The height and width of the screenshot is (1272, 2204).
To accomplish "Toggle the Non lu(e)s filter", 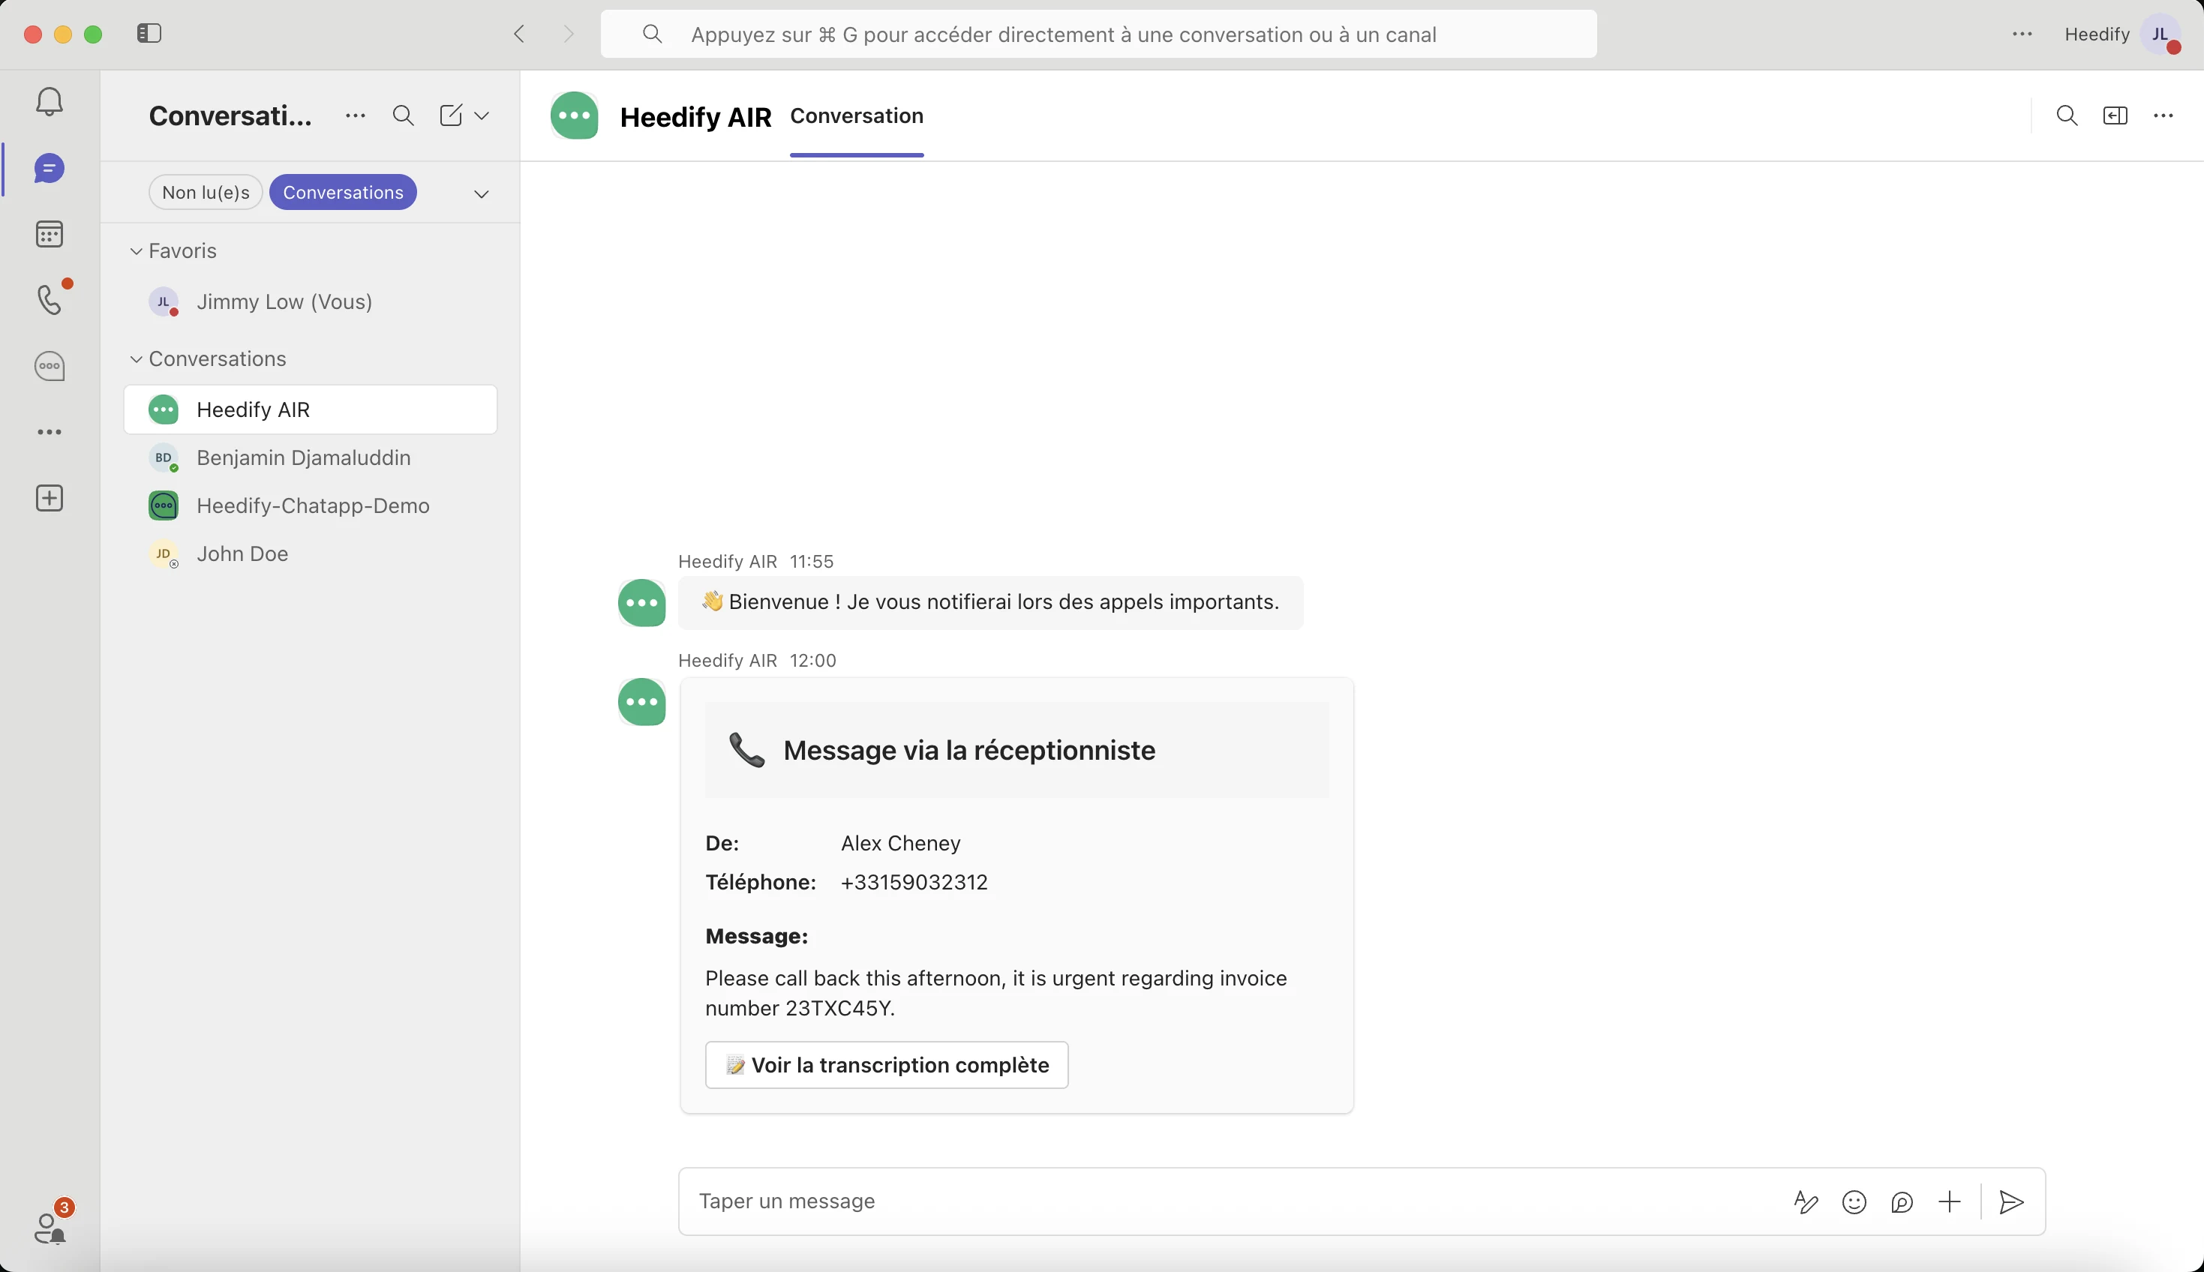I will click(206, 192).
